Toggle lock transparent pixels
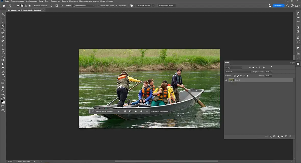Viewport: 301px width, 163px height. (x=235, y=76)
